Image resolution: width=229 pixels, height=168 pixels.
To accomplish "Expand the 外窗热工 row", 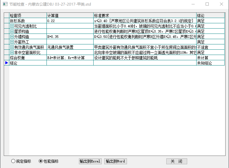I will (x=12, y=42).
